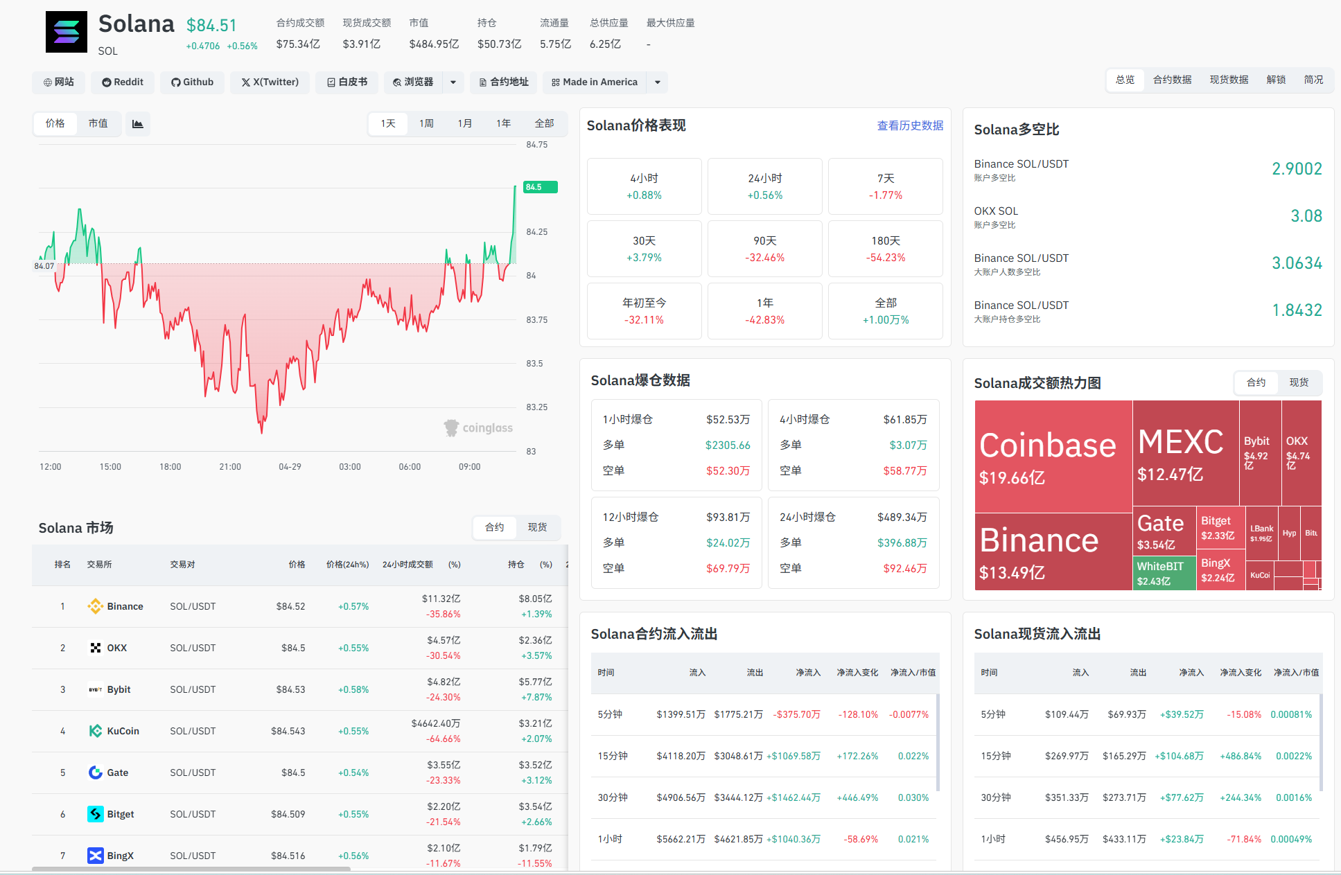This screenshot has width=1341, height=875.
Task: Switch chart toggle to 市值 (market cap)
Action: coord(98,123)
